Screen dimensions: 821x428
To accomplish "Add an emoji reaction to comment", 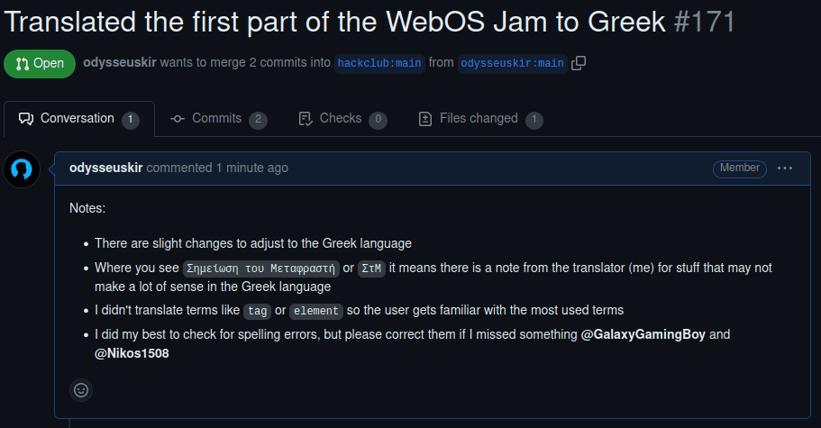I will click(x=81, y=390).
